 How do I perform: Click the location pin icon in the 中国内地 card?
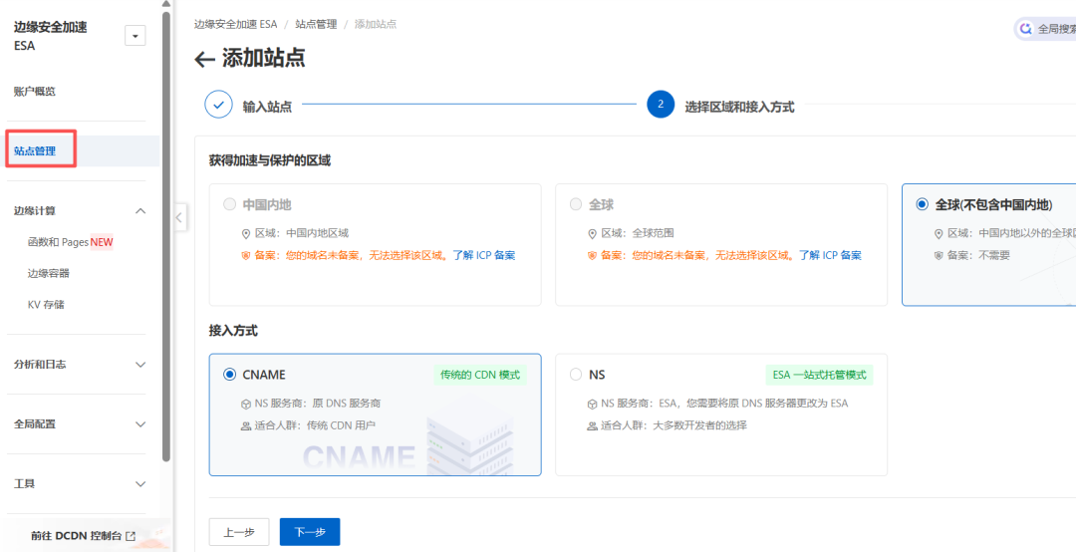pos(246,233)
